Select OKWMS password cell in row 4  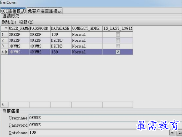click(40, 52)
